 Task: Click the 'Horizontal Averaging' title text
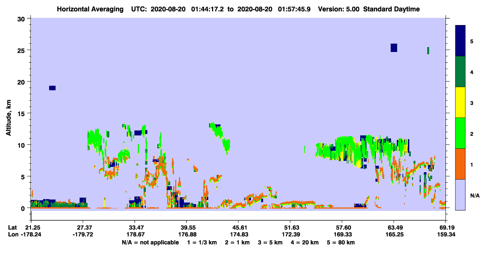tap(90, 9)
